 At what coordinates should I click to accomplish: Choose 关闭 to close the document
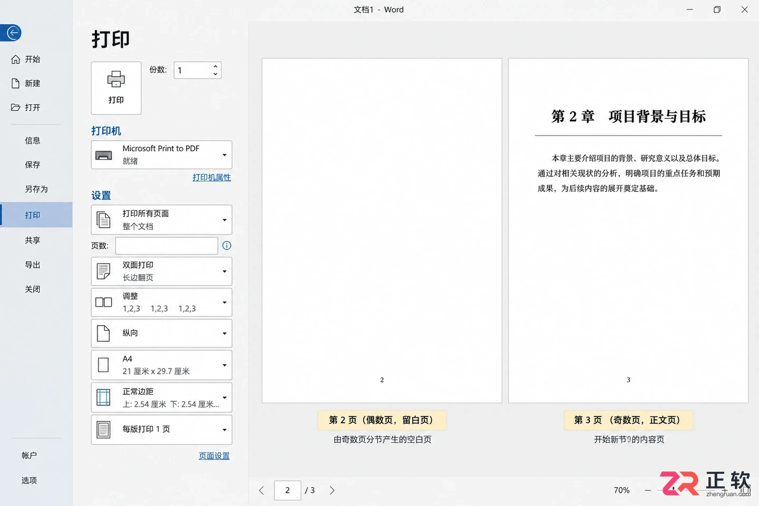(33, 289)
